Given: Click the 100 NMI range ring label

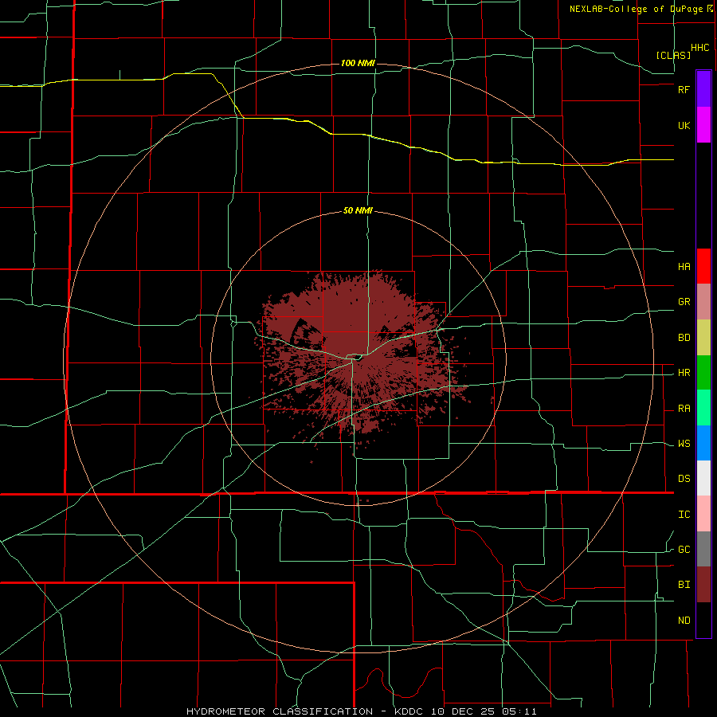Looking at the screenshot, I should (358, 63).
